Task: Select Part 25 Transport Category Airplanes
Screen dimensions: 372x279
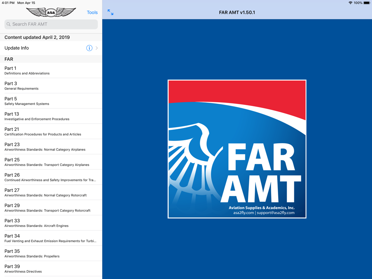Action: pyautogui.click(x=51, y=162)
